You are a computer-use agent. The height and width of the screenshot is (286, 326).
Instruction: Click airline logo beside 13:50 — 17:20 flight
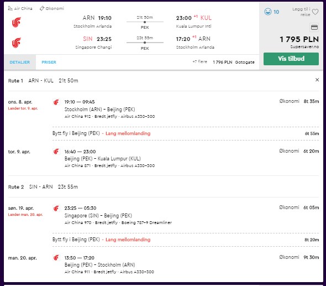coord(56,258)
